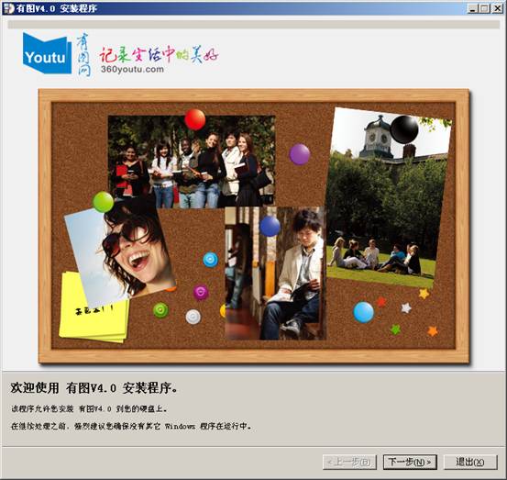Minimize the installer window
Image resolution: width=507 pixels, height=480 pixels.
[x=473, y=8]
